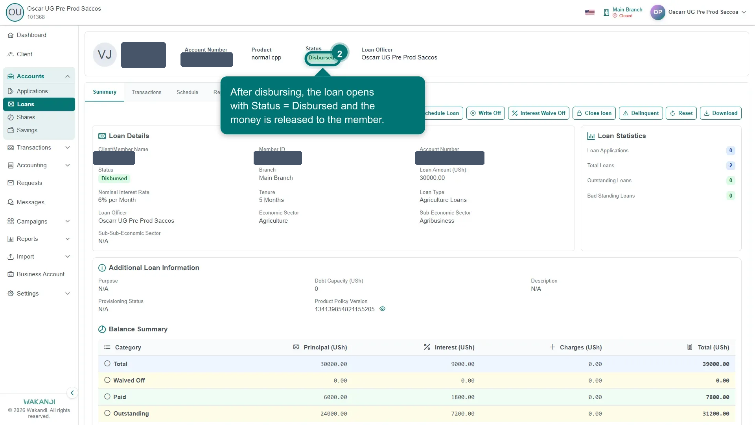The width and height of the screenshot is (755, 425).
Task: Download the loan details
Action: pyautogui.click(x=721, y=113)
